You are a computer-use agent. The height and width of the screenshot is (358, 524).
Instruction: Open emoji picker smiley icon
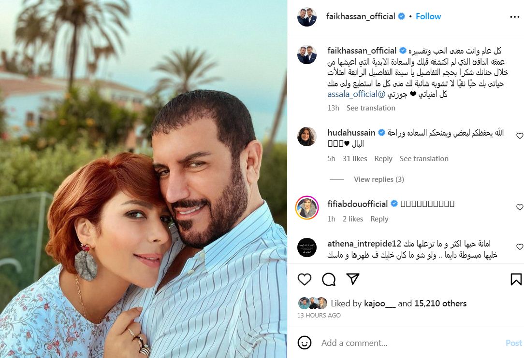(x=305, y=343)
